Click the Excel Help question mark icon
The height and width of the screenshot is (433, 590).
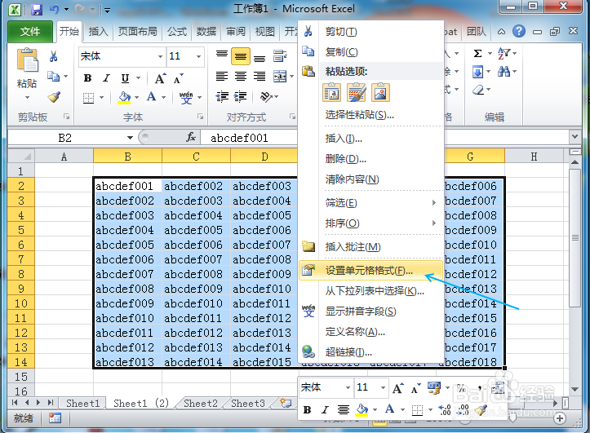(518, 31)
